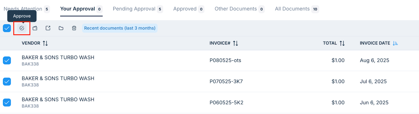Viewport: 419px width, 114px height.
Task: Click the trash delete icon
Action: pos(74,28)
